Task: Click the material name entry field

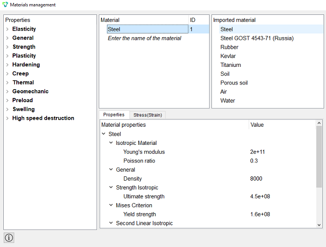Action: (144, 38)
